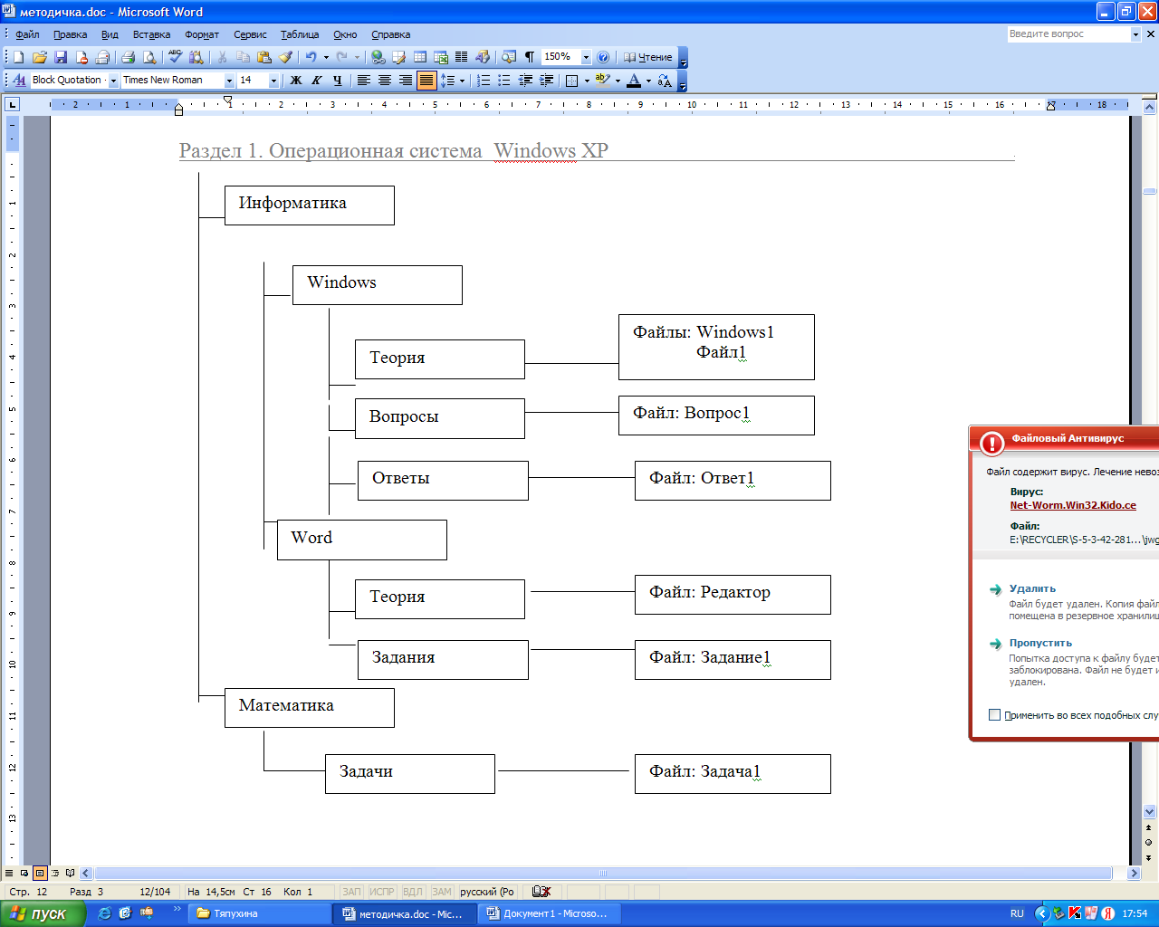
Task: Toggle ИСПР track changes in status bar
Action: (382, 892)
